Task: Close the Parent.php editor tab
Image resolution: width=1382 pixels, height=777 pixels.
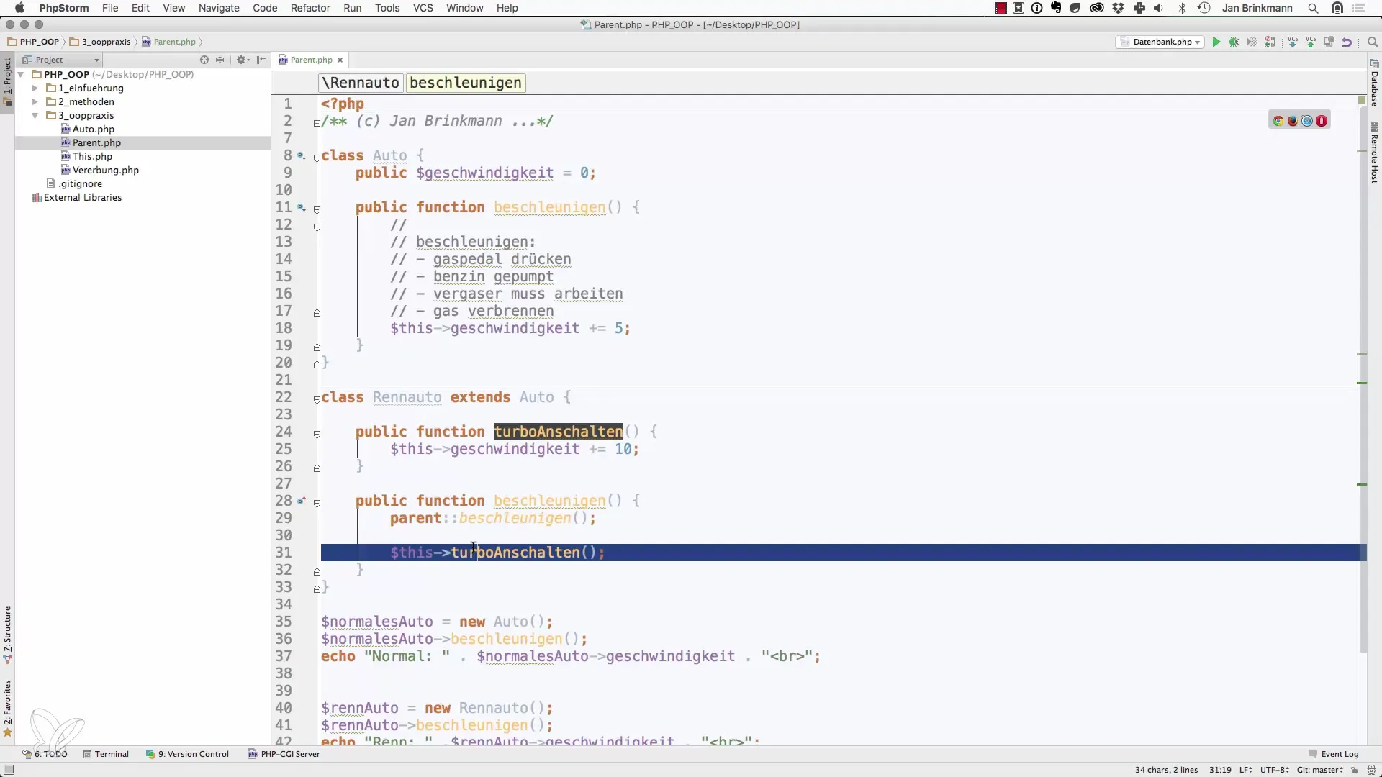Action: pyautogui.click(x=340, y=60)
